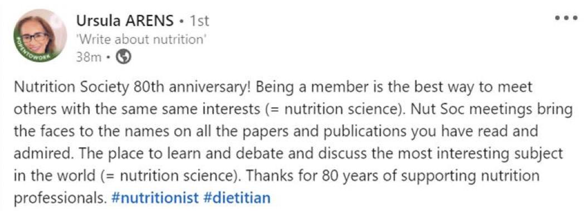
Task: Click 'Nutrition Society 80th anniversary!' opening text
Action: (x=134, y=87)
